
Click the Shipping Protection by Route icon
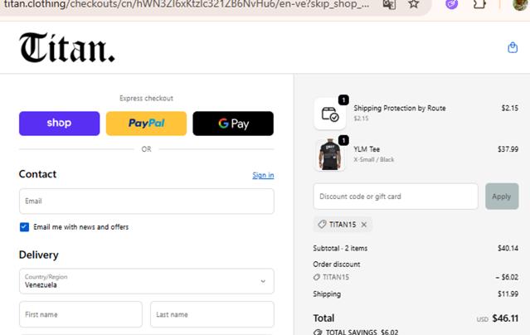tap(330, 114)
